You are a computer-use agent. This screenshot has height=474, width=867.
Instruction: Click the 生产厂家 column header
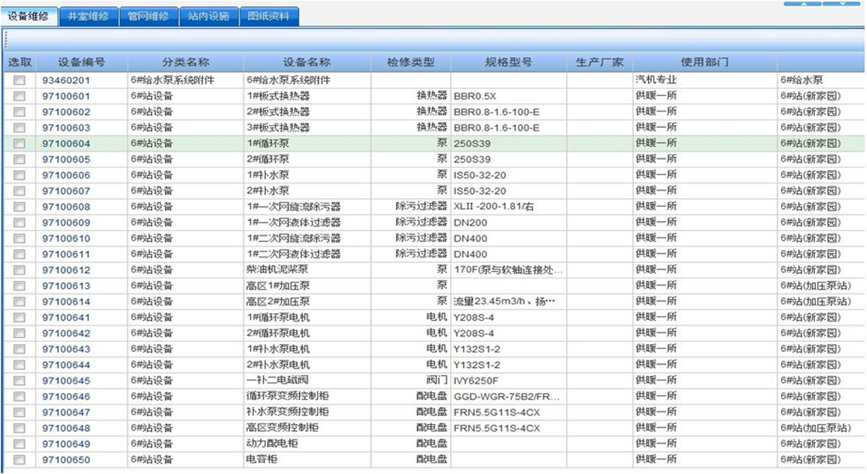[x=600, y=62]
